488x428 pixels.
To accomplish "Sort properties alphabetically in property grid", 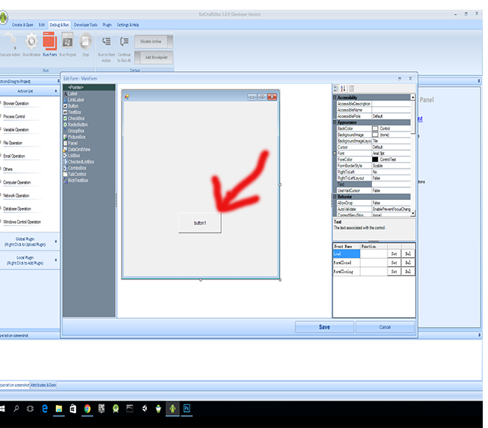I will pos(344,88).
